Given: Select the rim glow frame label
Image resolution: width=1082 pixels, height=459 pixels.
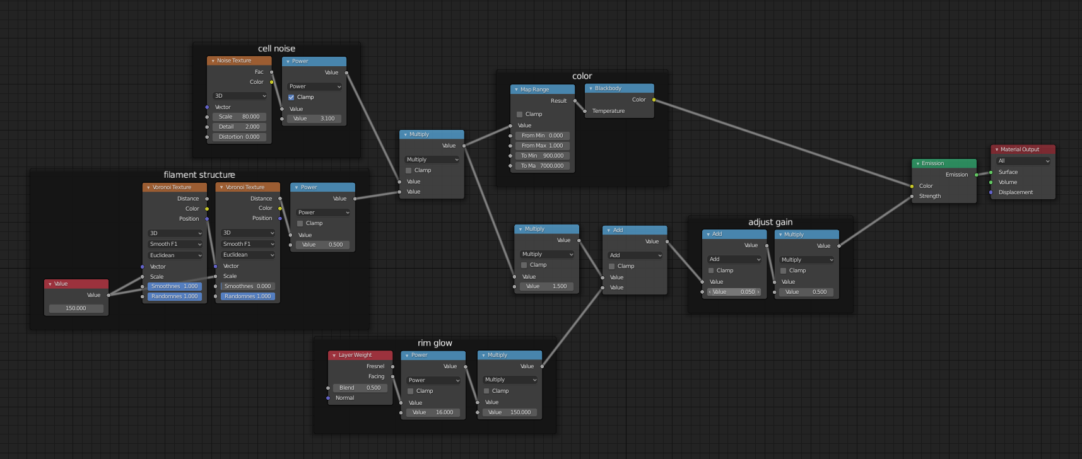Looking at the screenshot, I should [435, 343].
